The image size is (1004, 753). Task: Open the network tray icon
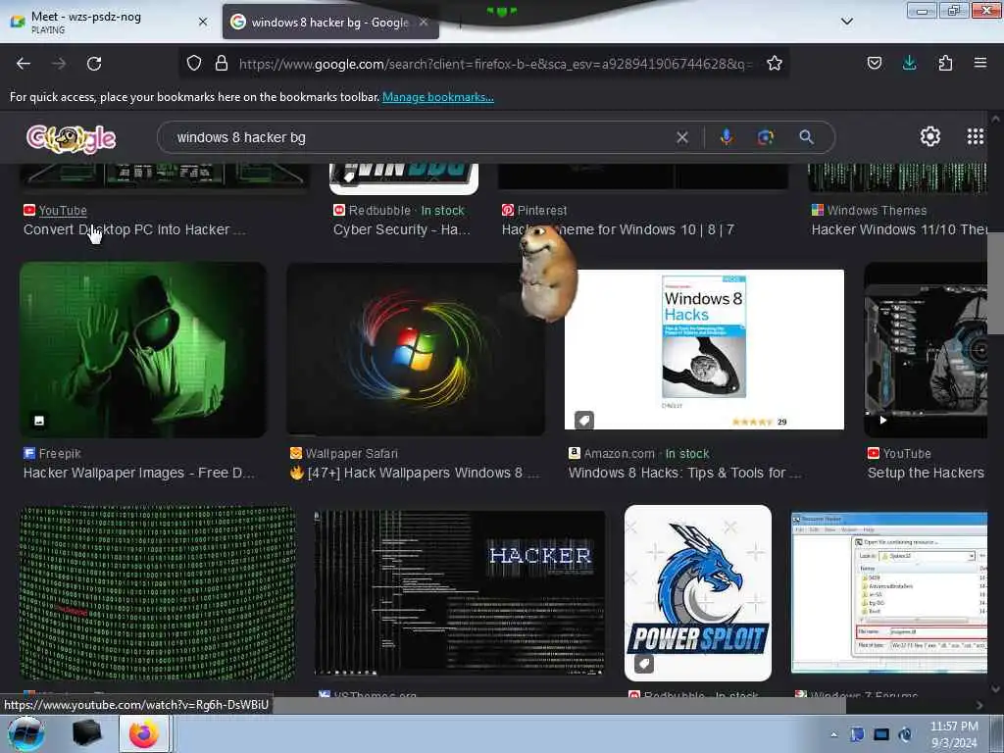click(881, 734)
